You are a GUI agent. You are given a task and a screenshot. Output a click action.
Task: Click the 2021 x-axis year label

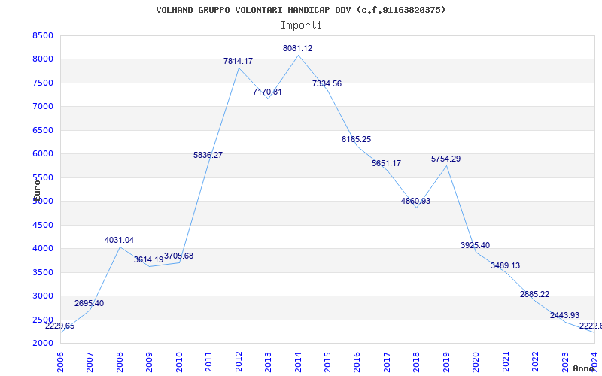pyautogui.click(x=506, y=362)
